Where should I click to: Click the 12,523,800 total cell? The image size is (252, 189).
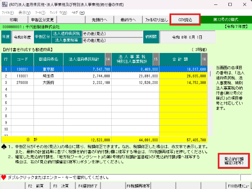point(87,140)
